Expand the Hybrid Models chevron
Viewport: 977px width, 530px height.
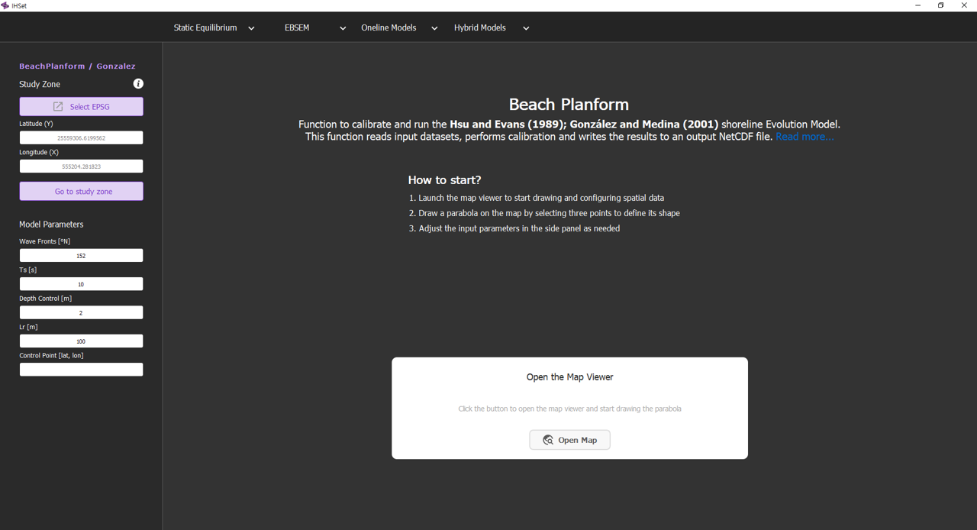[x=526, y=28]
